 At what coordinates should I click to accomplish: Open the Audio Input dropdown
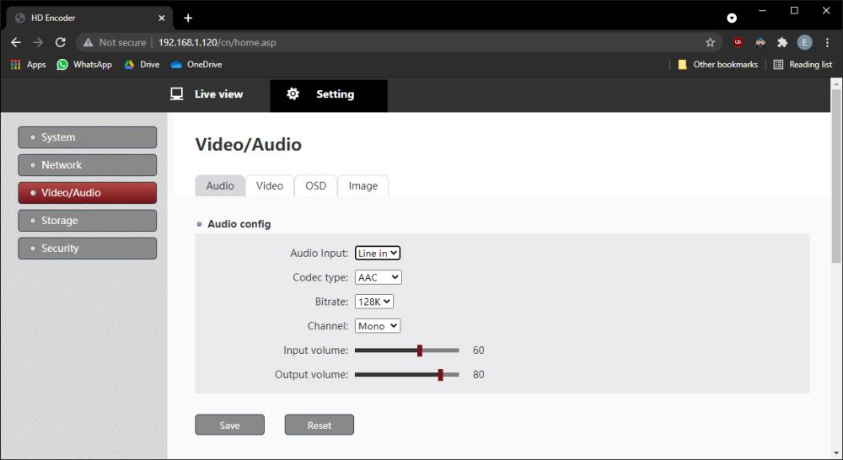378,253
